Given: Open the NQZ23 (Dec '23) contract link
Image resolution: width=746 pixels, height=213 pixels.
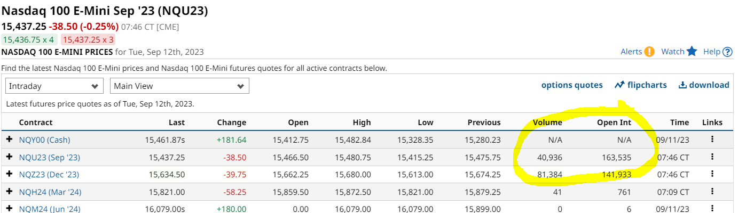Looking at the screenshot, I should click(49, 174).
